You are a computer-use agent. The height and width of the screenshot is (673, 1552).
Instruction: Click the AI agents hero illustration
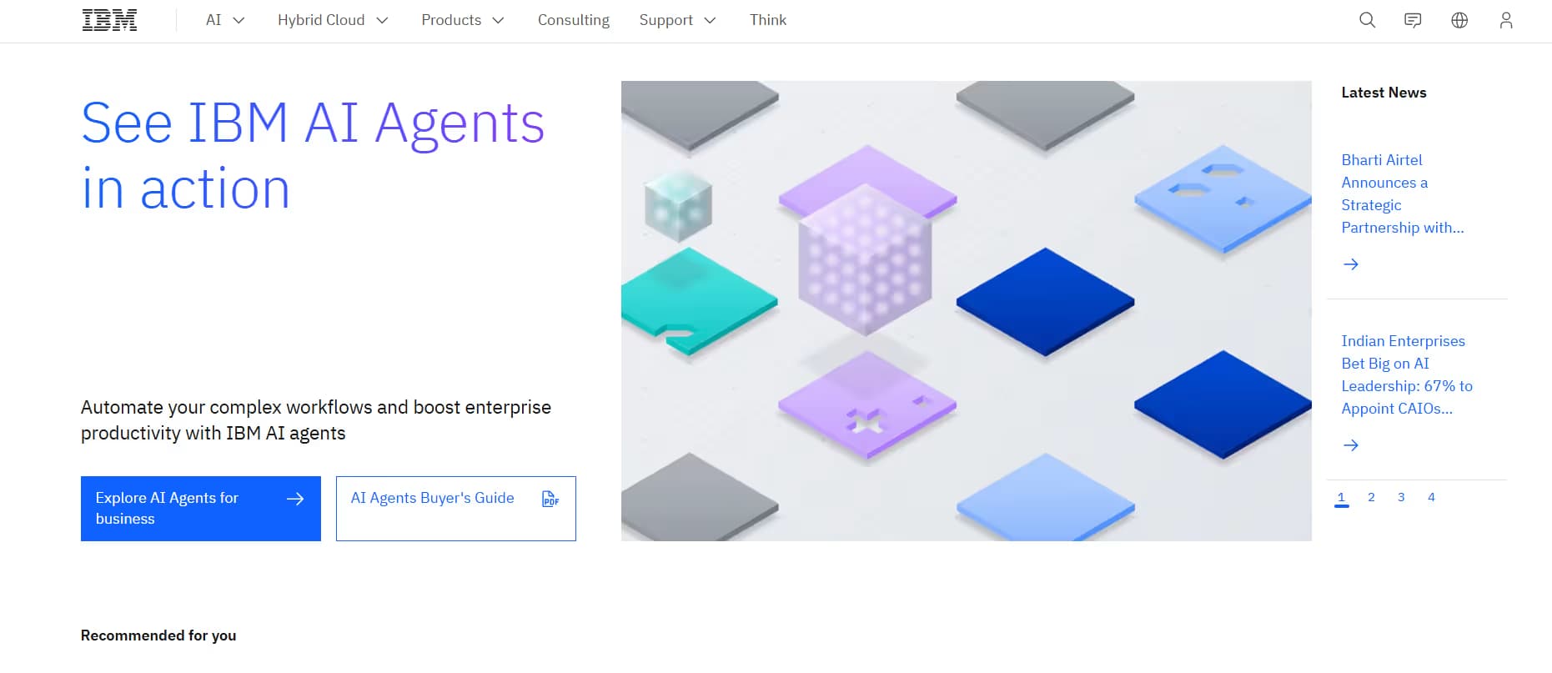tap(967, 311)
